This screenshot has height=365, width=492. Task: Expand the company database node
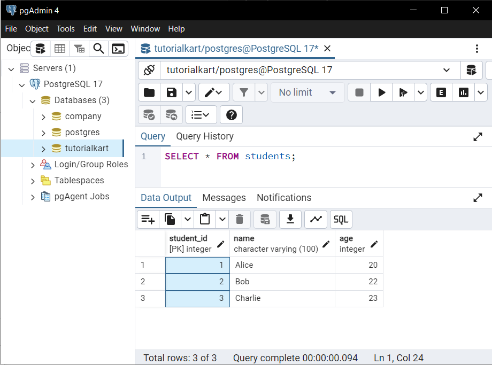pos(43,117)
